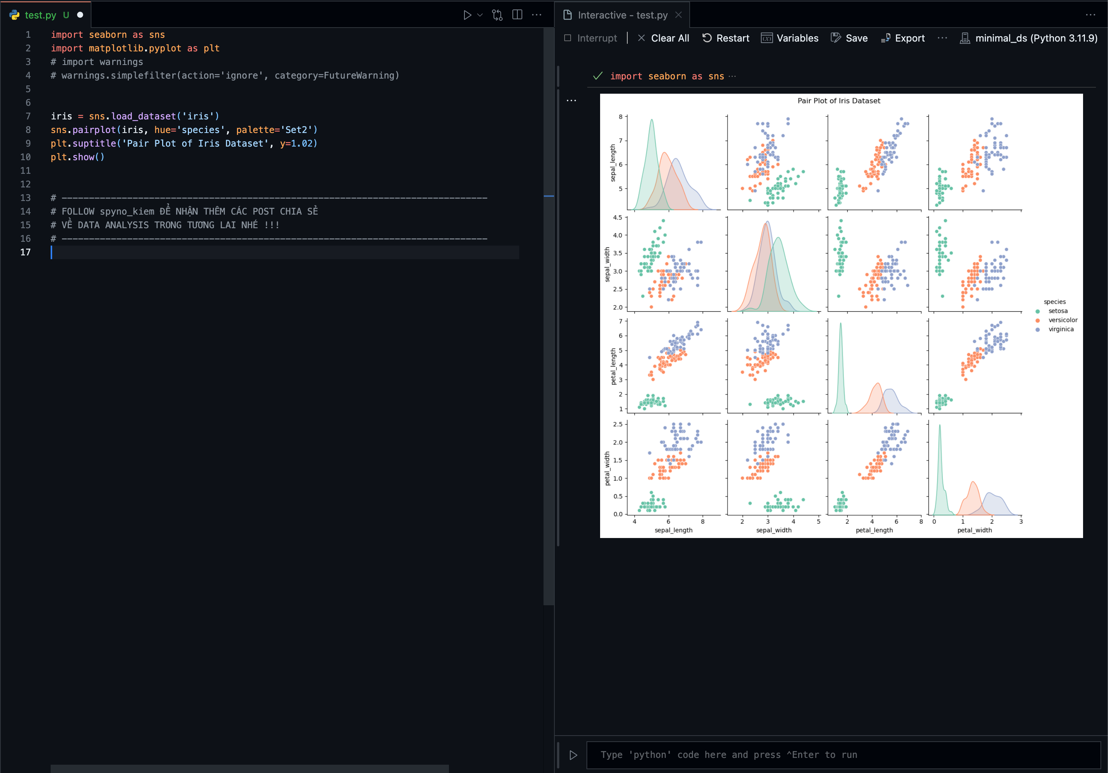Click the split editor icon
Viewport: 1108px width, 773px height.
(x=517, y=15)
